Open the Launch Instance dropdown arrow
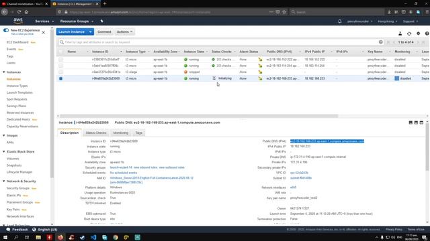 tap(90, 31)
